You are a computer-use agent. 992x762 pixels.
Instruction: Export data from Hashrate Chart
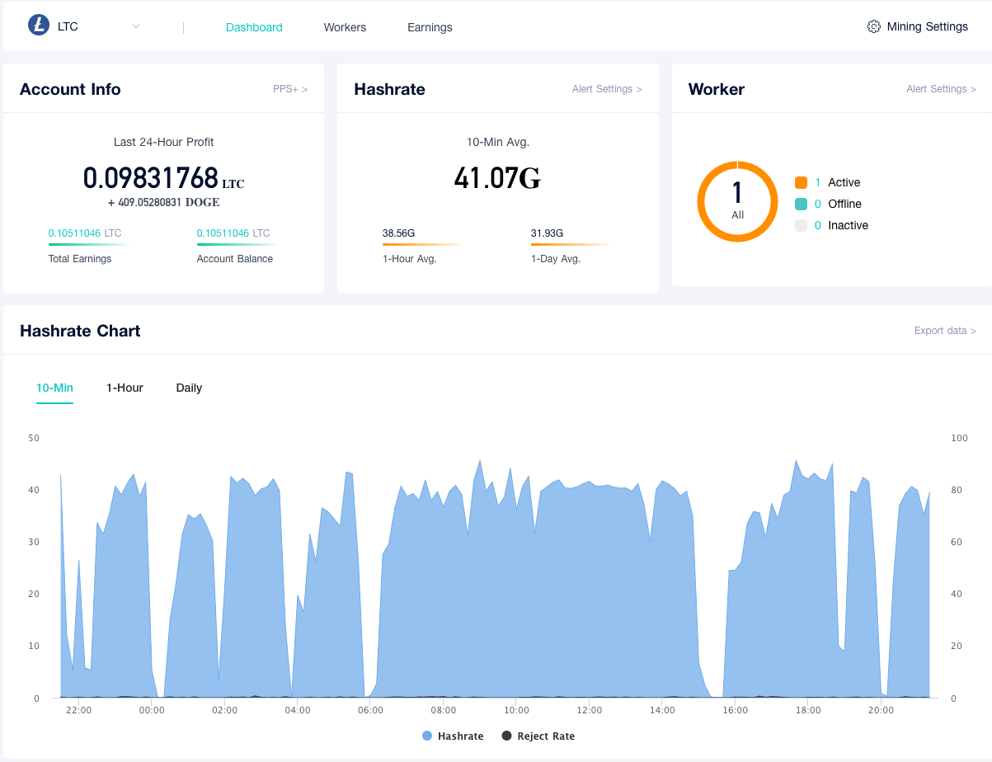[944, 331]
